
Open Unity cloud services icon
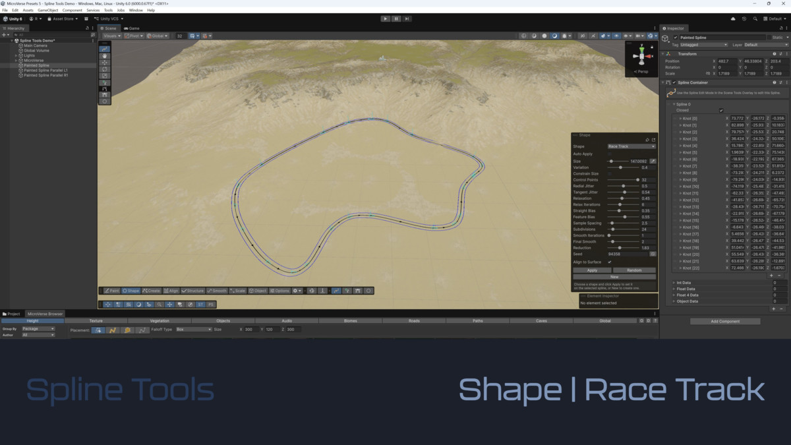733,18
